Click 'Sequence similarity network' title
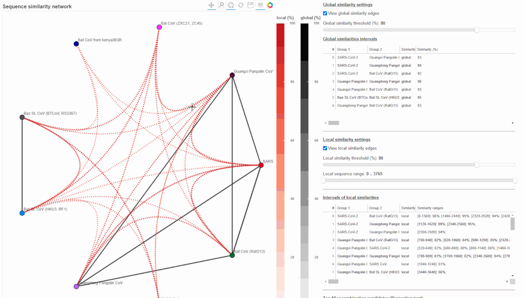Viewport: 524px width, 298px height. coord(38,7)
